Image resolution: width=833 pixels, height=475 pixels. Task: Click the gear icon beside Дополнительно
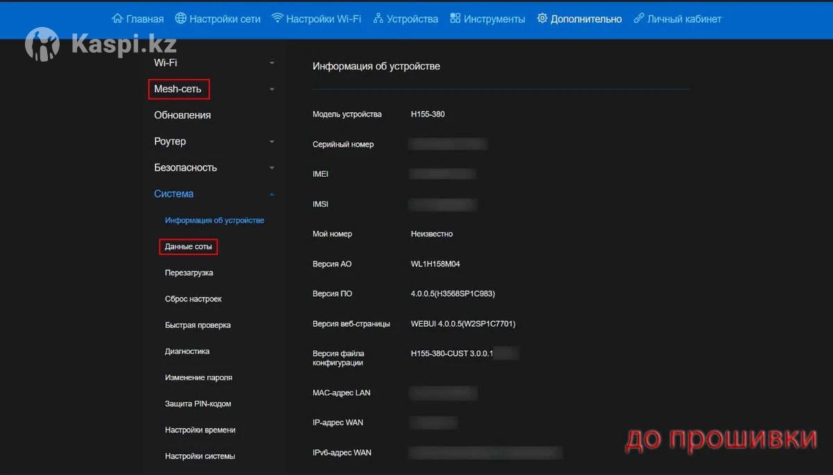click(542, 19)
